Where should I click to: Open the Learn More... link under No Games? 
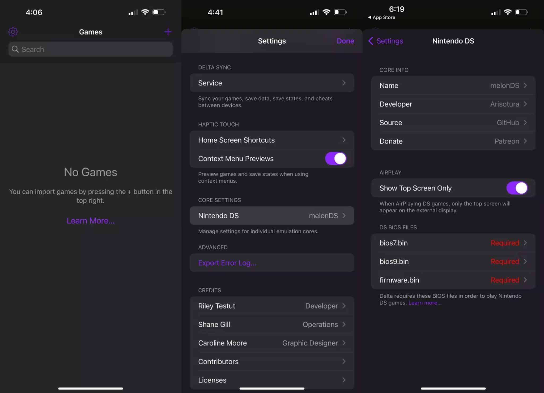coord(91,221)
